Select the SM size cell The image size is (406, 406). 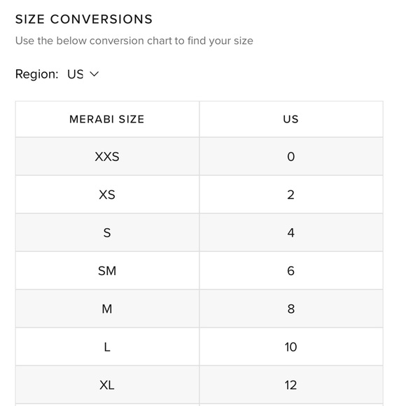pos(107,271)
